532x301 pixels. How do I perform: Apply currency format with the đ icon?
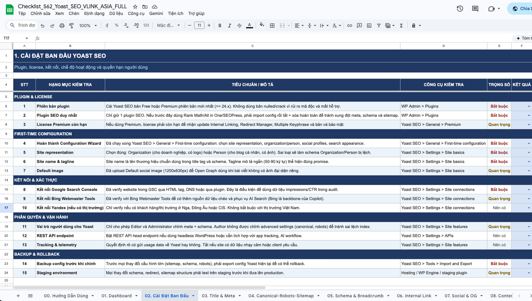pyautogui.click(x=107, y=25)
